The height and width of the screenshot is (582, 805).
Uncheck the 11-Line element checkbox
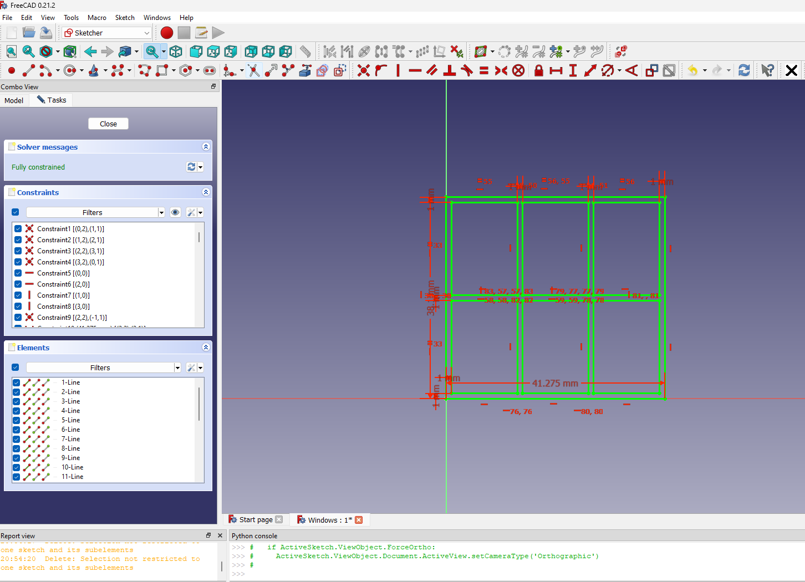(16, 477)
